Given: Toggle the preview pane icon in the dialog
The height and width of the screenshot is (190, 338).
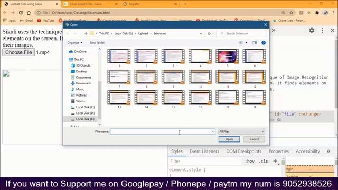Looking at the screenshot, I should point(255,43).
